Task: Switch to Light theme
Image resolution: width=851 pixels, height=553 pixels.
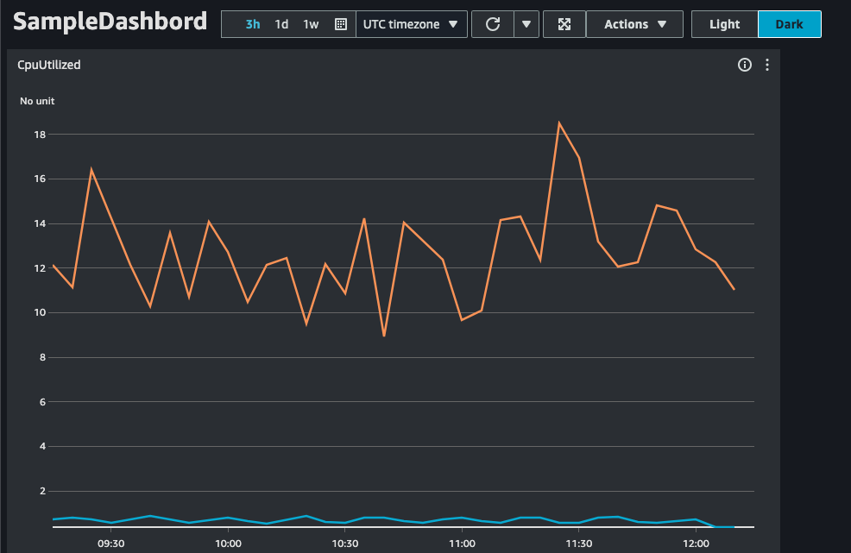Action: pos(724,24)
